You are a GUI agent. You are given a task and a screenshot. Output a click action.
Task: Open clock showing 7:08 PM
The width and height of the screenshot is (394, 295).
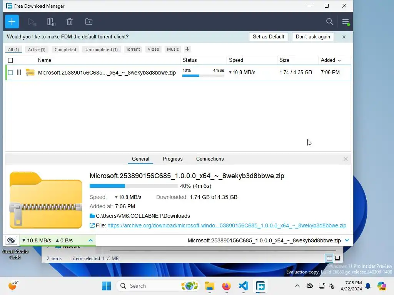[x=351, y=286]
